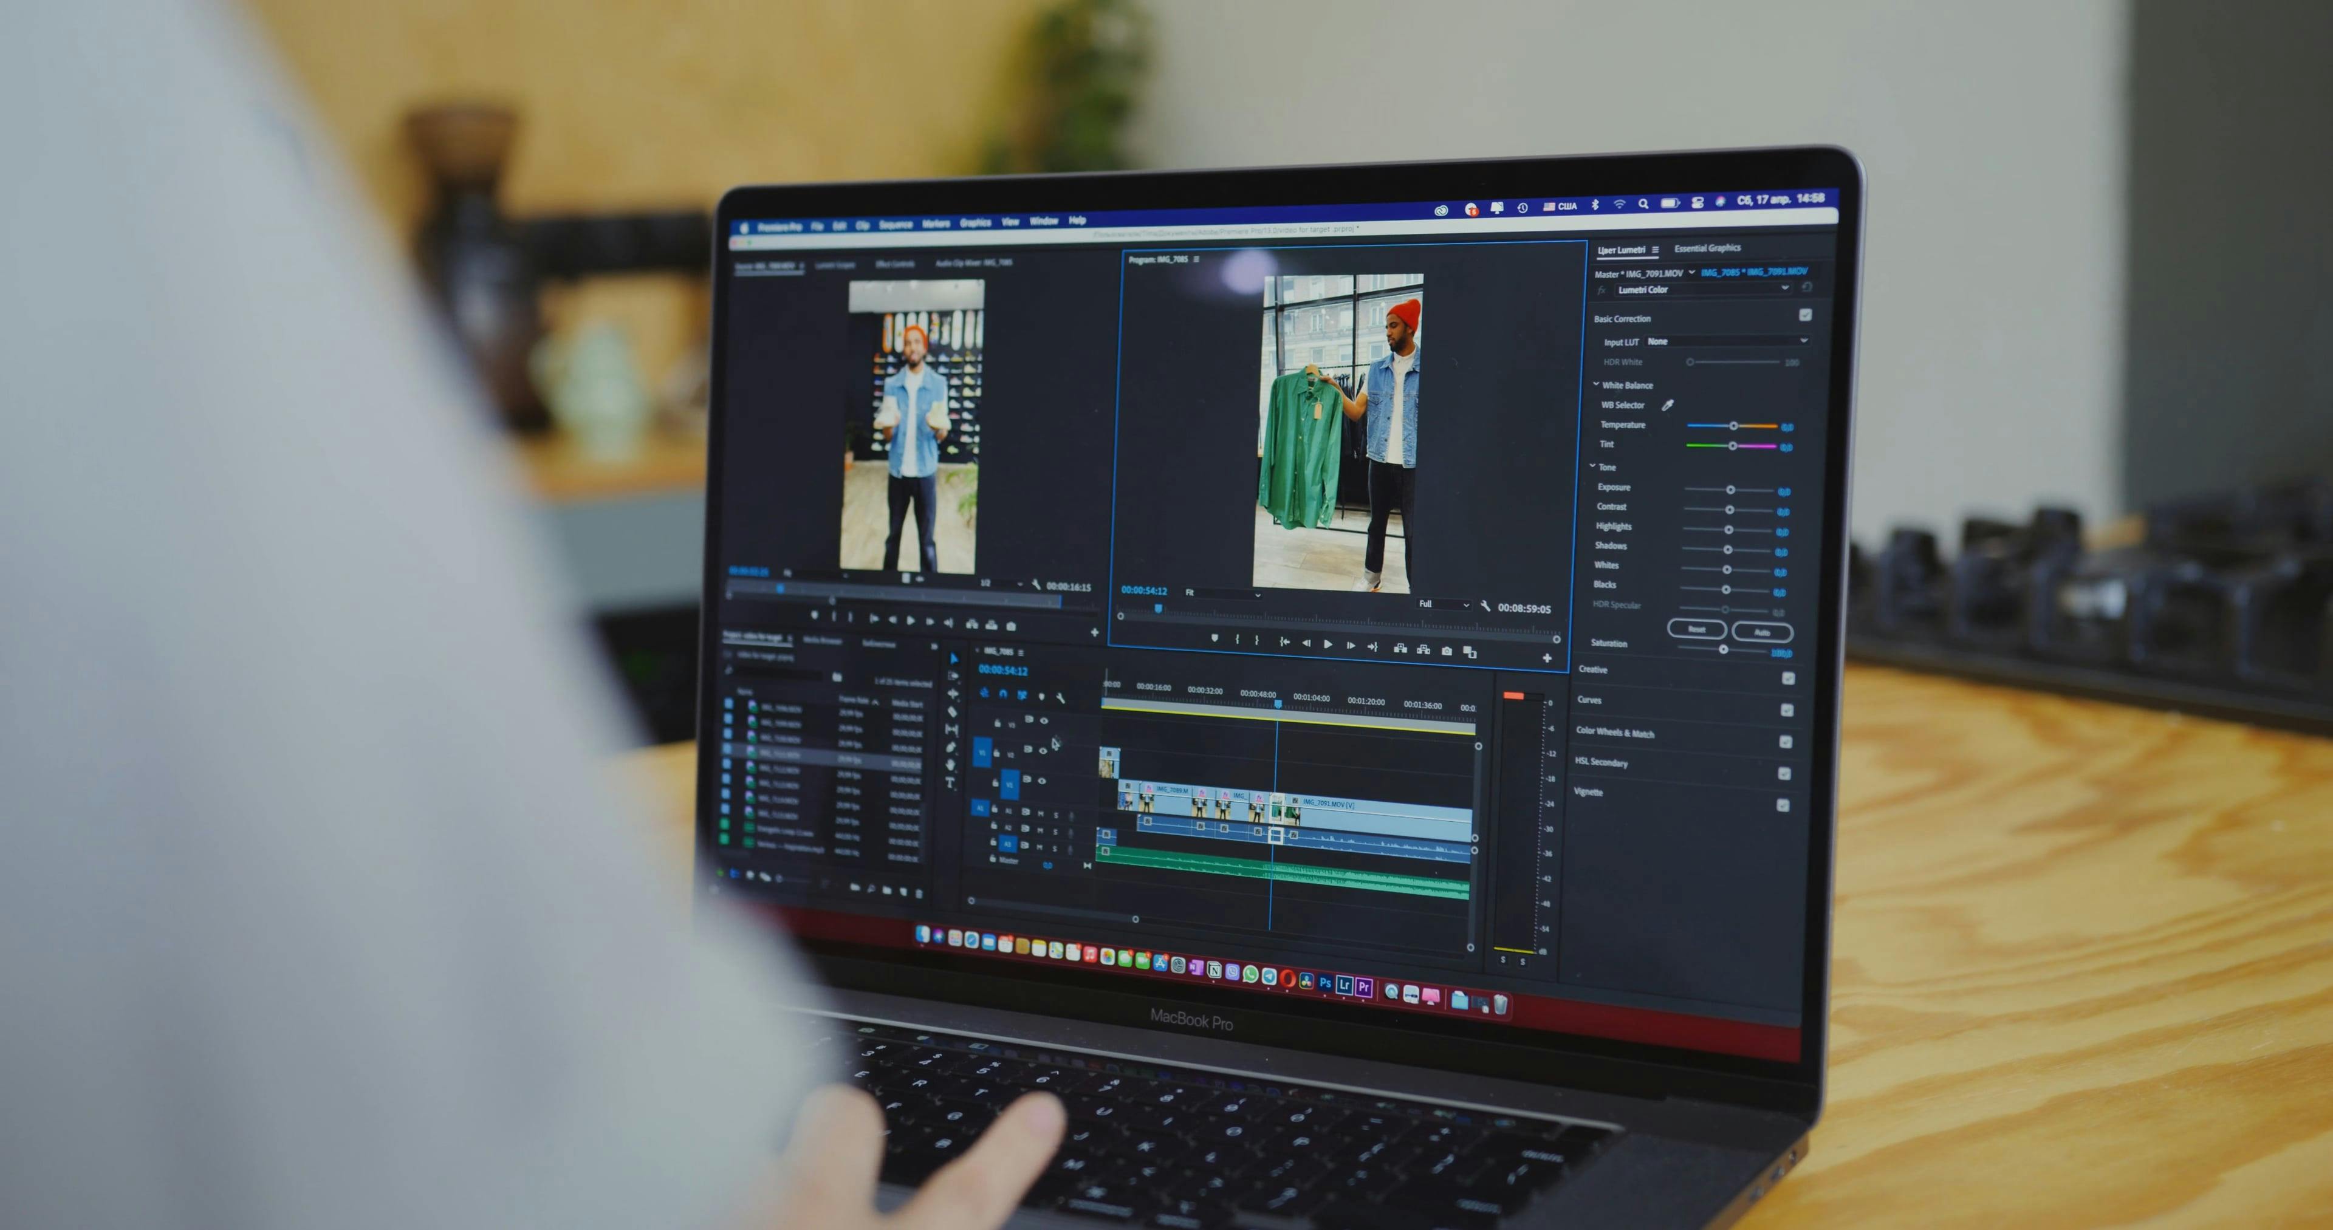
Task: Select the Selection tool above the timeline tools
Action: [x=954, y=658]
